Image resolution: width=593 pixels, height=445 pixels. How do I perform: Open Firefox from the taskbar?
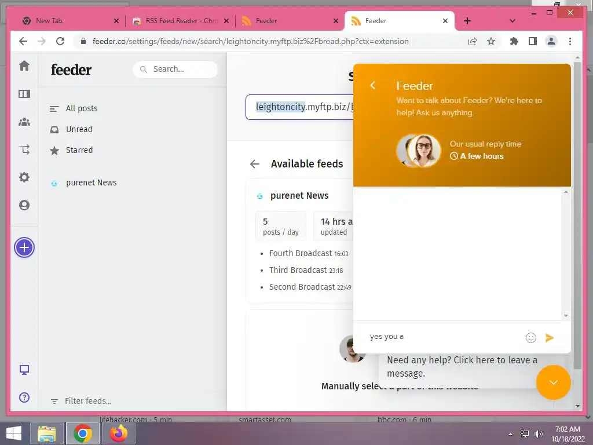[x=118, y=433]
